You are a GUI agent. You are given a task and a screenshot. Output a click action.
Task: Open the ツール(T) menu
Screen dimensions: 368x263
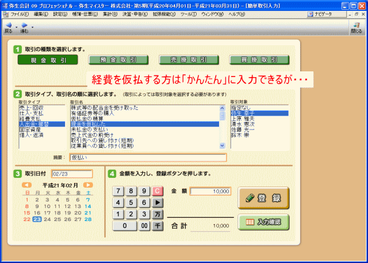189,14
